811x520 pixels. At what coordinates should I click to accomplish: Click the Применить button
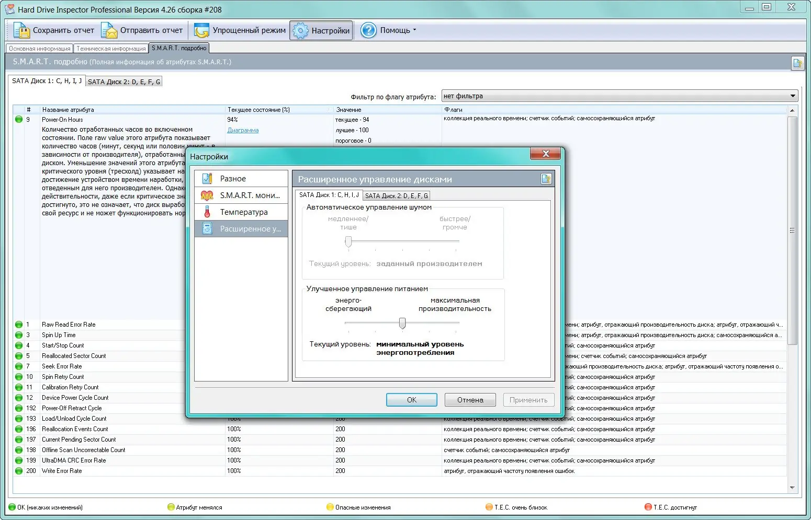(528, 400)
